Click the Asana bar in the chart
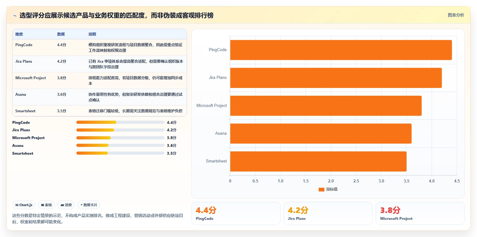The image size is (477, 237). tap(321, 133)
